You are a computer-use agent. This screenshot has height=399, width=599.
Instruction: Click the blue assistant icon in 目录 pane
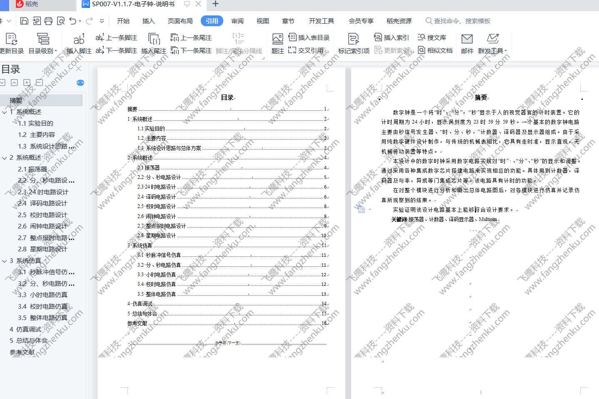pos(80,83)
